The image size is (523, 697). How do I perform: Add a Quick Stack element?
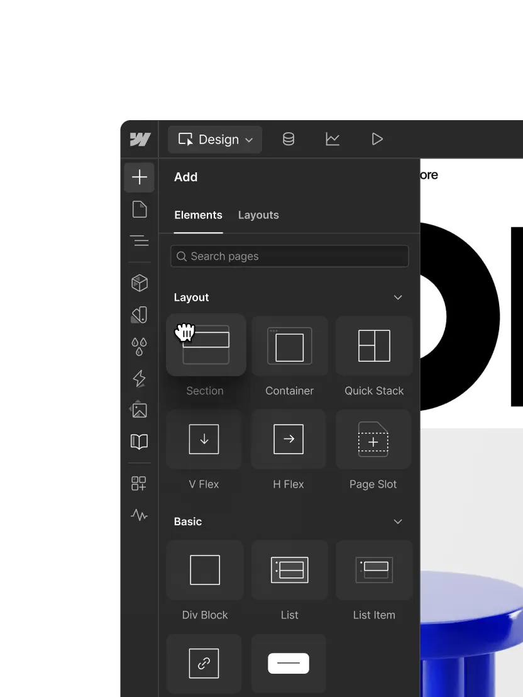click(x=374, y=347)
